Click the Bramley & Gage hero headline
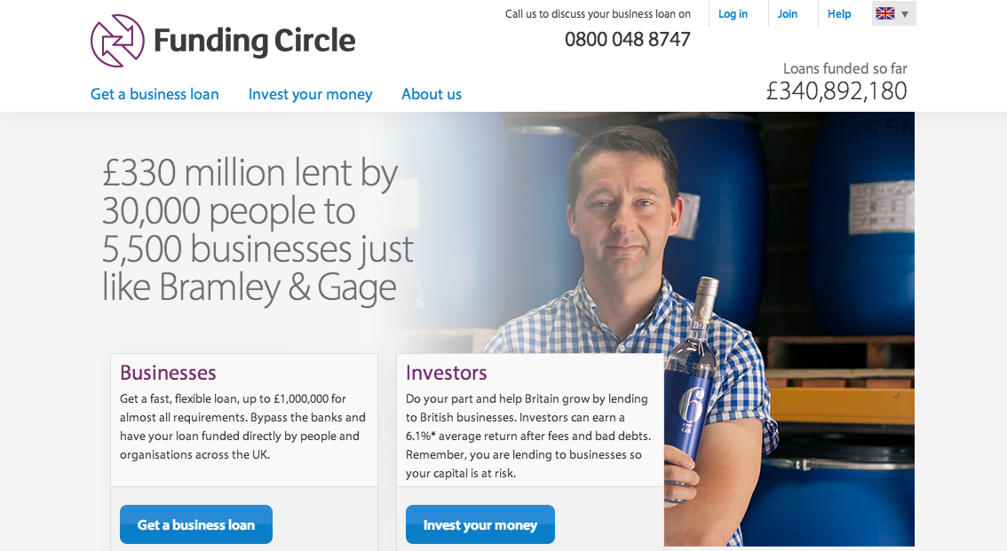 [258, 230]
